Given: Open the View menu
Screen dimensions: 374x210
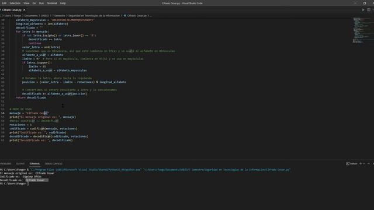Looking at the screenshot, I should click(26, 3).
